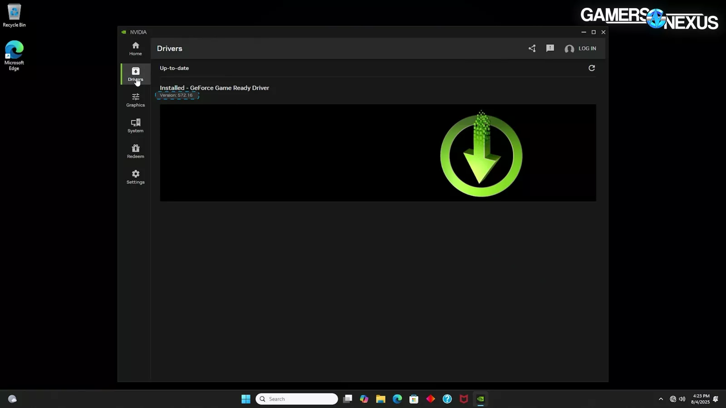Click the share icon in header
Image resolution: width=726 pixels, height=408 pixels.
click(x=532, y=49)
